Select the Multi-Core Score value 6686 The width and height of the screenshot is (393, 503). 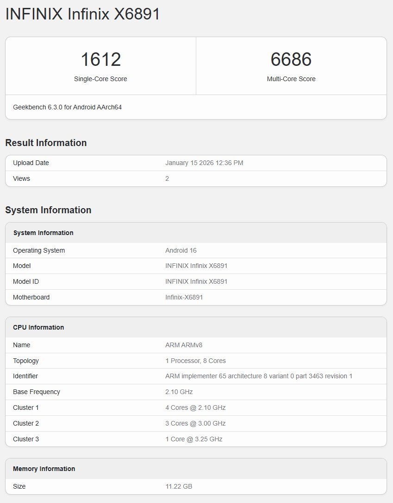click(291, 59)
